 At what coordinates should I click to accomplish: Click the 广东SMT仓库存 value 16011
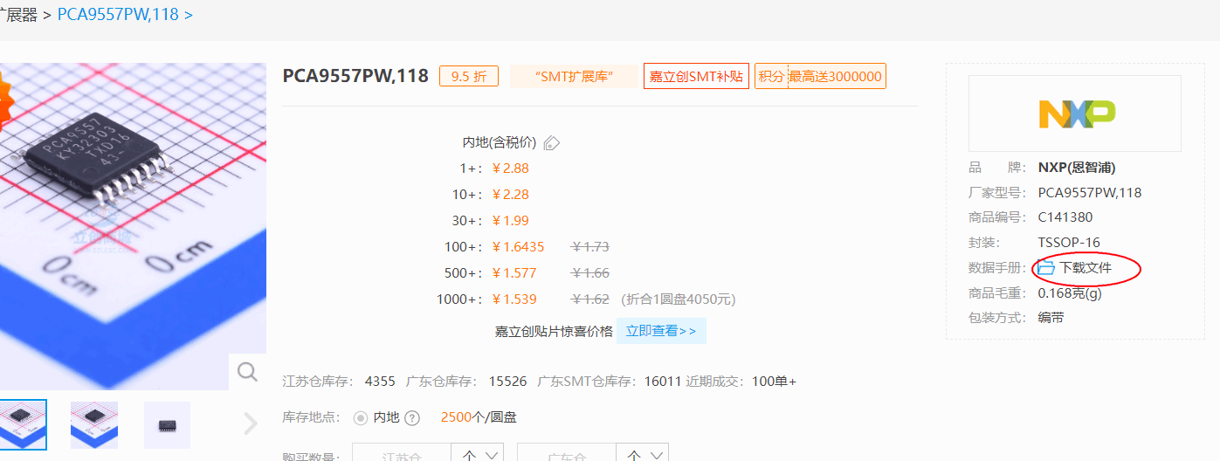coord(663,382)
